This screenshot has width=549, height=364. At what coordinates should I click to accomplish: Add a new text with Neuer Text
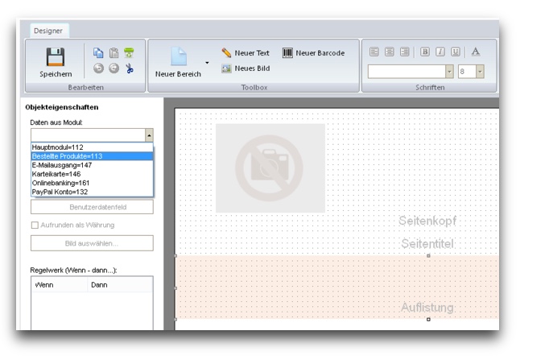(246, 53)
